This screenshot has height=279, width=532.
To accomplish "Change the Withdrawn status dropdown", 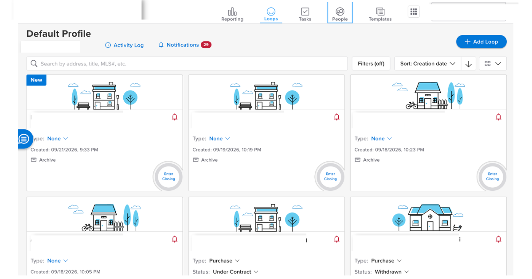I will point(392,272).
